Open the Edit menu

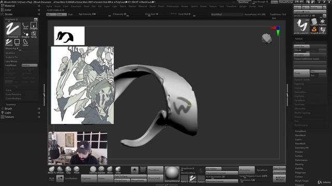(x=93, y=6)
